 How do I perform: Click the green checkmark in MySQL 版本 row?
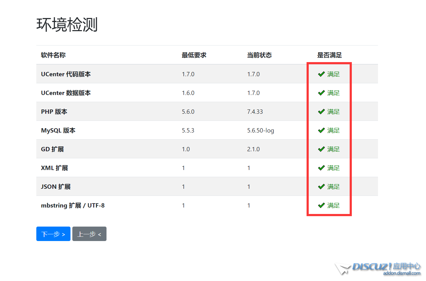pyautogui.click(x=321, y=130)
